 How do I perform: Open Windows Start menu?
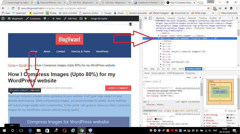4,130
